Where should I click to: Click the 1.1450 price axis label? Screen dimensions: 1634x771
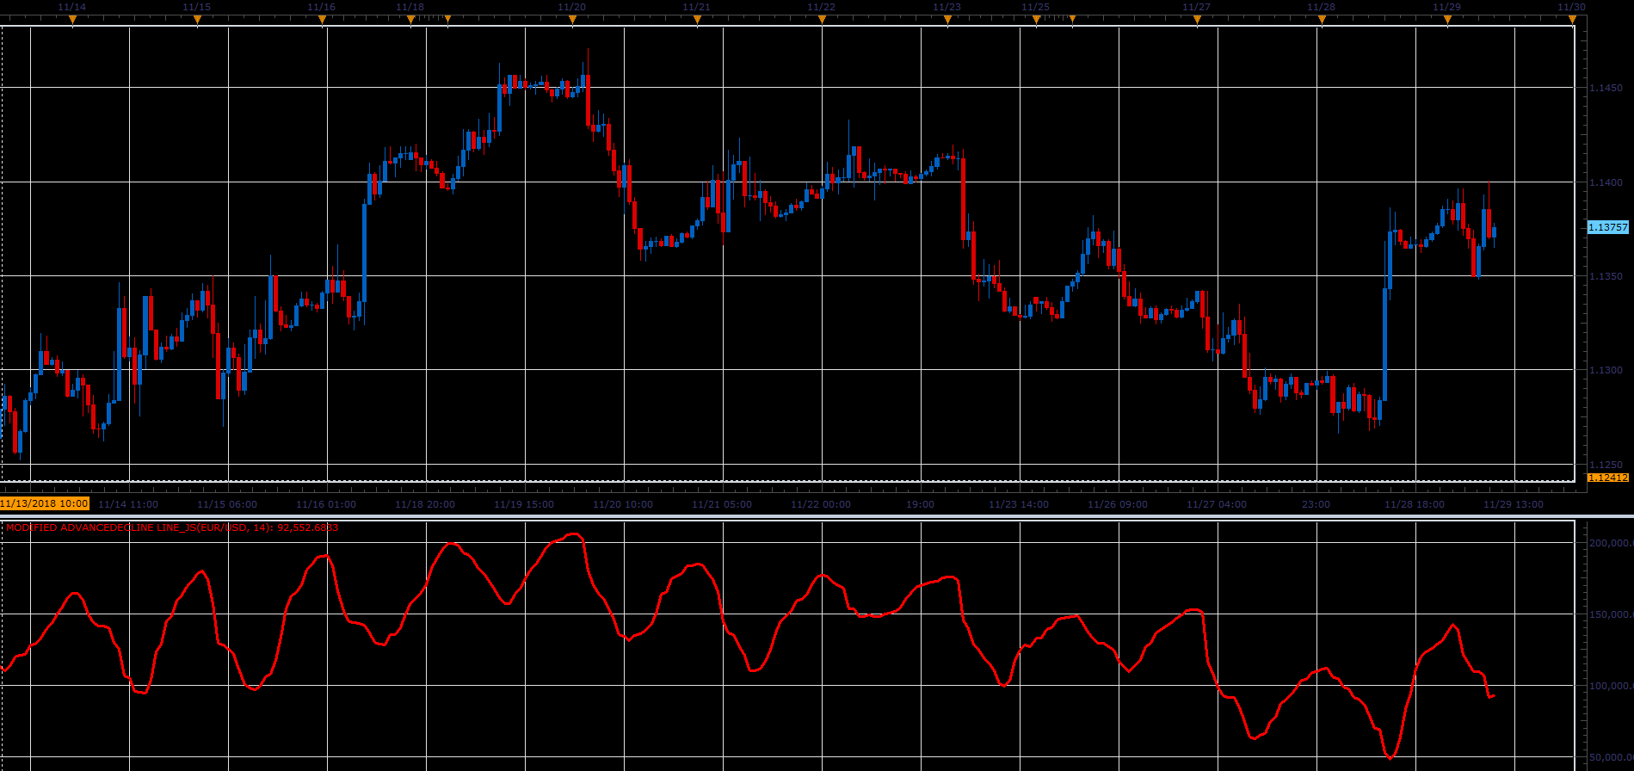1606,88
